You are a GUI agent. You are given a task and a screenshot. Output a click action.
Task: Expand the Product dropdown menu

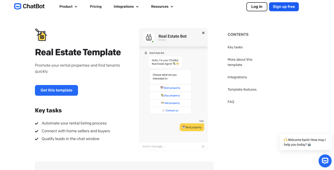click(68, 7)
